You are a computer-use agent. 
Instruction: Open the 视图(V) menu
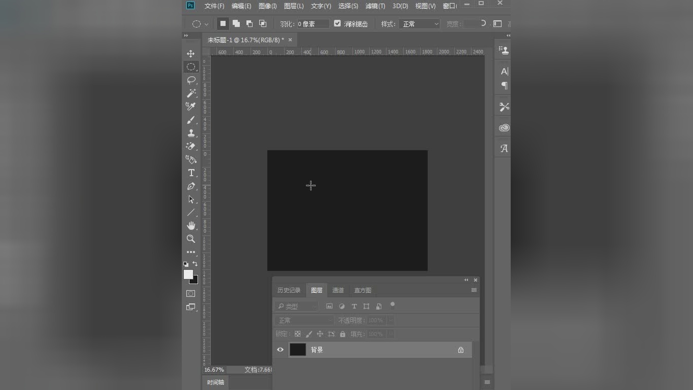[x=425, y=6]
